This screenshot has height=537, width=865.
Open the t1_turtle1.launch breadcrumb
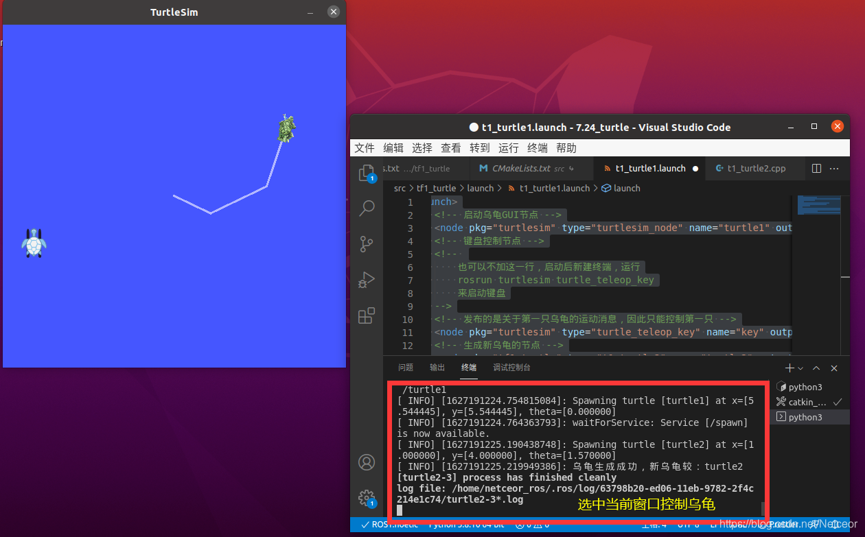pyautogui.click(x=548, y=188)
